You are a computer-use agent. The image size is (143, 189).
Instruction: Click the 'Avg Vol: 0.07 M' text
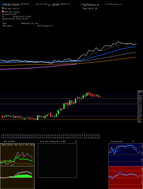pyautogui.click(x=91, y=5)
